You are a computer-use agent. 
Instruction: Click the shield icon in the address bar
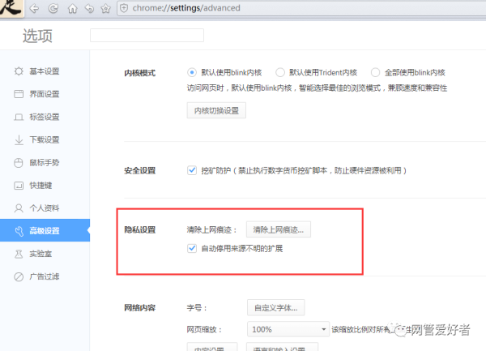click(x=124, y=9)
